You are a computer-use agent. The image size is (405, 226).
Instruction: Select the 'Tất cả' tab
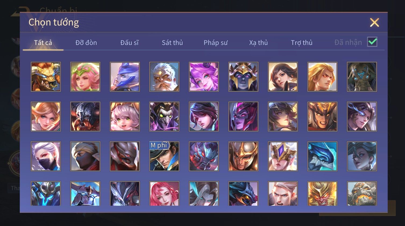[x=43, y=42]
